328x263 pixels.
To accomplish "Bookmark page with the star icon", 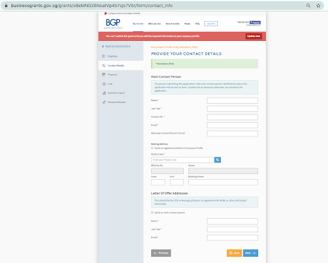I will tap(318, 6).
